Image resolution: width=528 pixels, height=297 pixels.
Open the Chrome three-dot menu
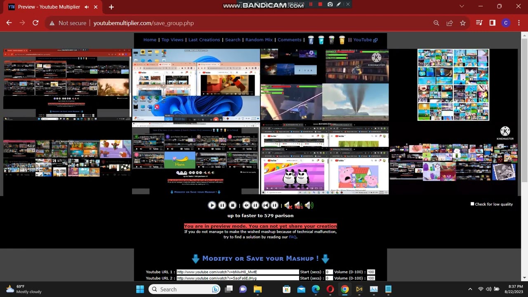519,23
